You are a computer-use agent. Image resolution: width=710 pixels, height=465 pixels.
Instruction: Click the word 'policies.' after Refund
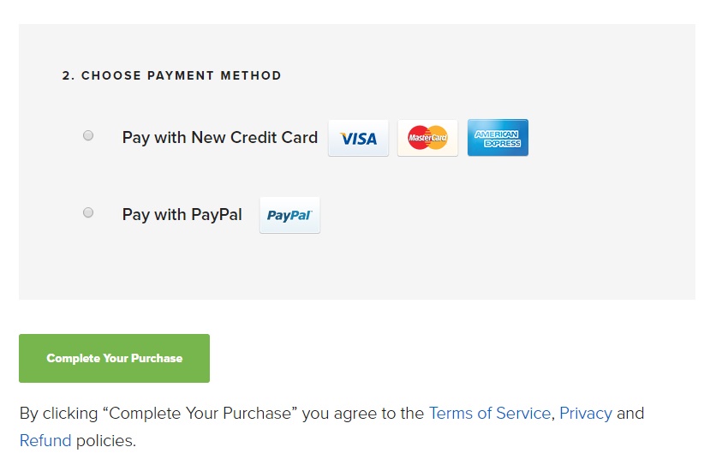106,440
